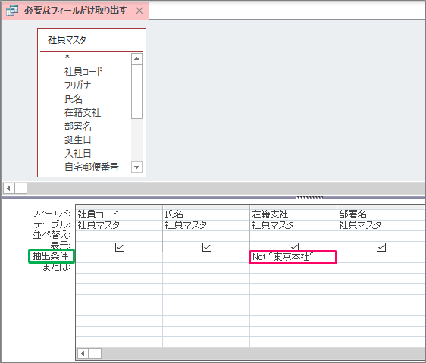Click the フィールド row label
The height and width of the screenshot is (363, 426).
click(x=50, y=214)
